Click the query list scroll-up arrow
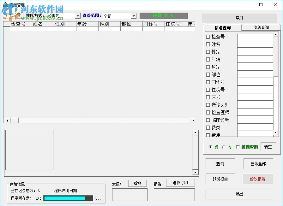This screenshot has width=283, height=206. (276, 35)
